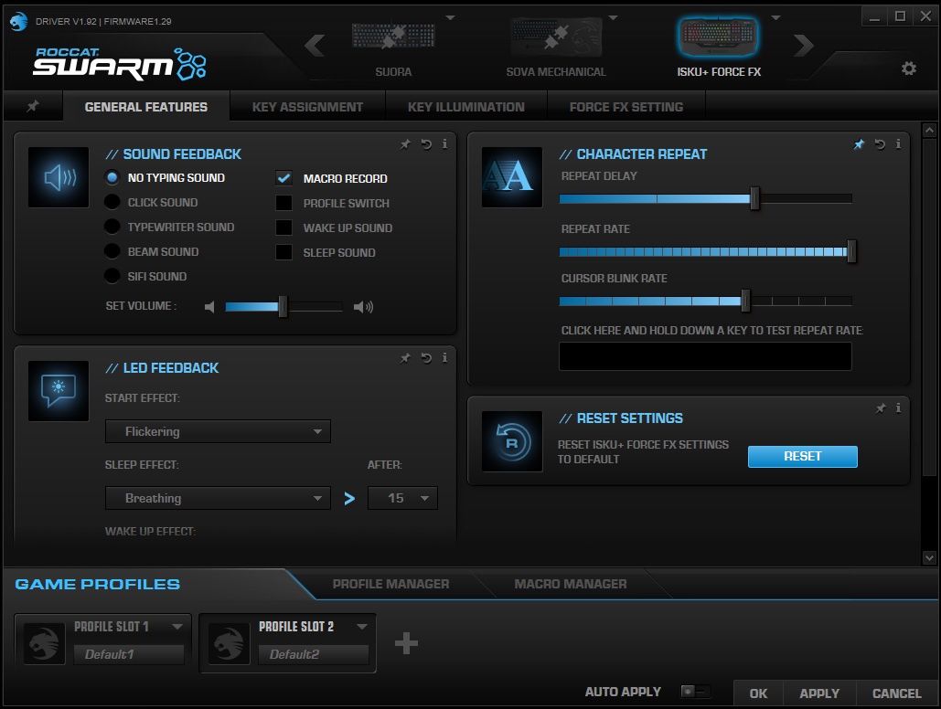Go to previous device with left arrow
This screenshot has height=709, width=941.
click(315, 46)
